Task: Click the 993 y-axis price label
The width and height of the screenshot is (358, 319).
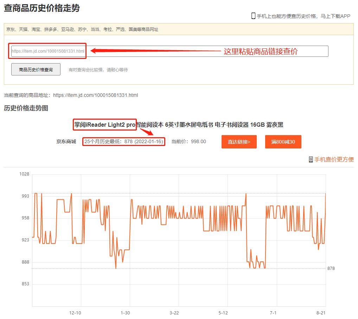Action: pos(26,196)
